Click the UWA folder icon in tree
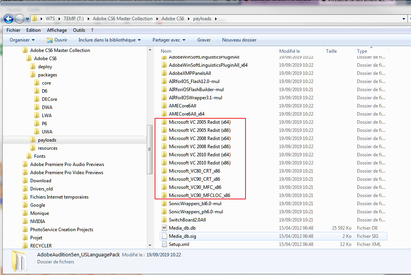411x275 pixels. click(37, 131)
